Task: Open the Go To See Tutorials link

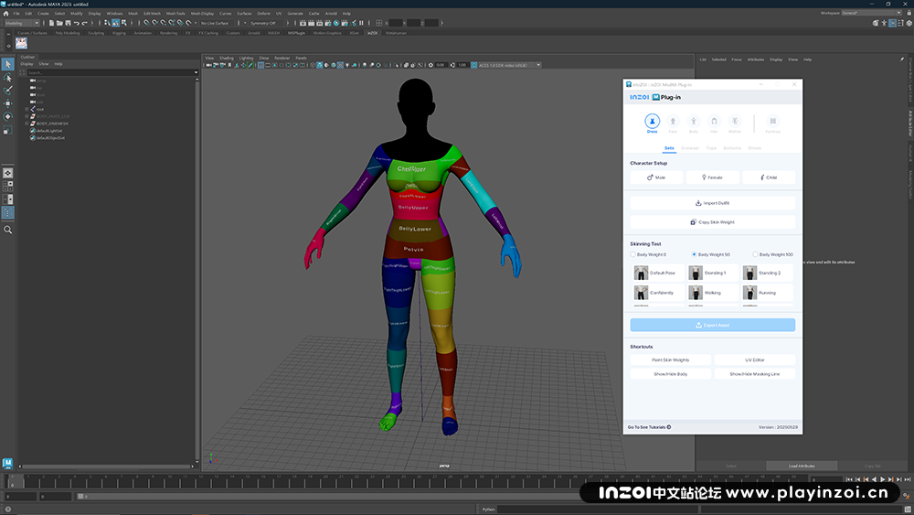Action: click(x=649, y=427)
